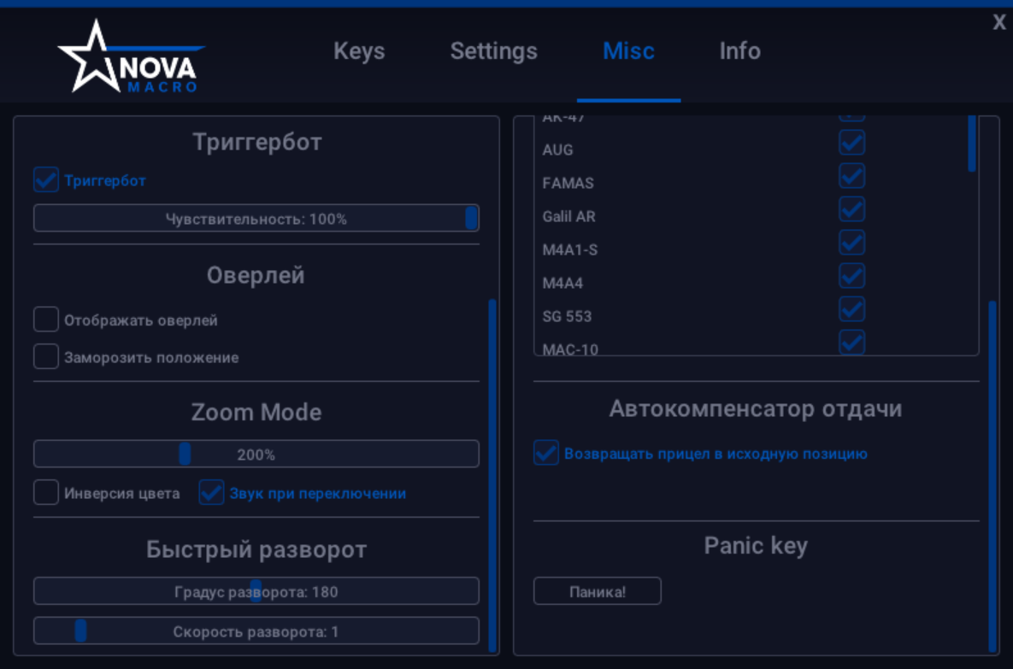Uncheck the AUG weapon
Image resolution: width=1013 pixels, height=669 pixels.
(x=851, y=143)
